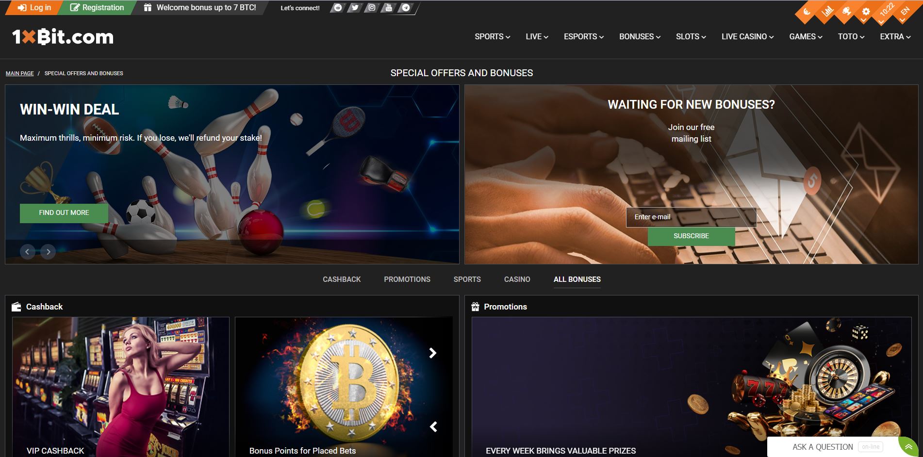
Task: Open the YouTube social link
Action: coord(389,8)
